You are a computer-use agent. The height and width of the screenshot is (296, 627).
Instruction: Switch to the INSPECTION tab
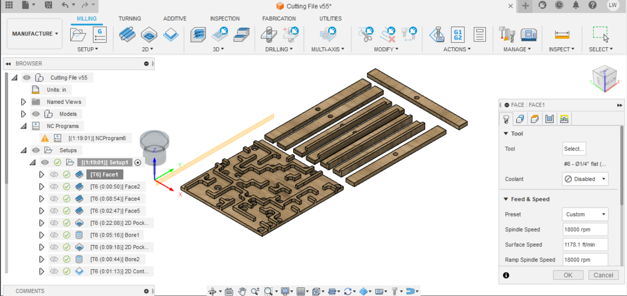click(225, 18)
